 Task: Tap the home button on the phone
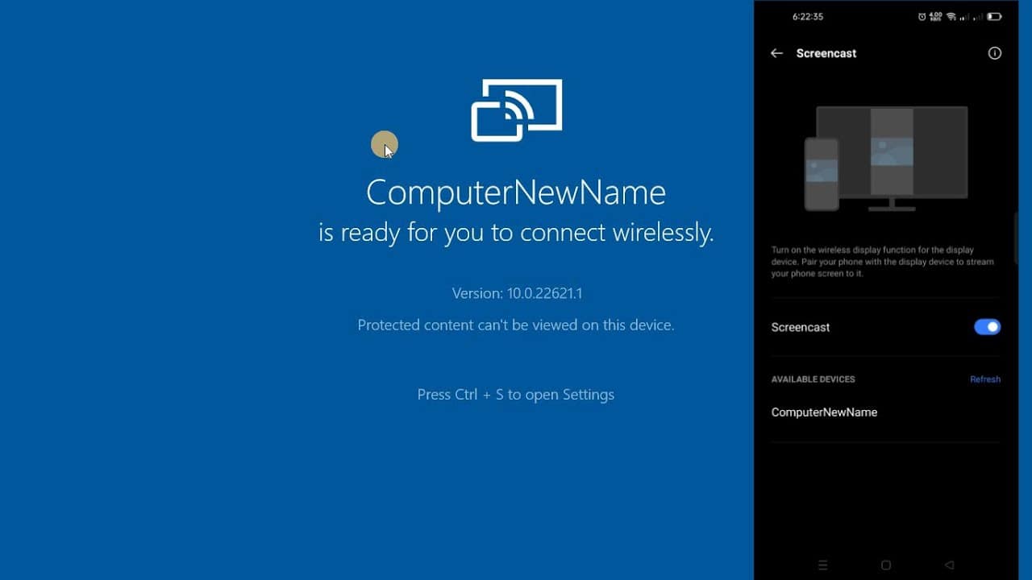tap(885, 565)
